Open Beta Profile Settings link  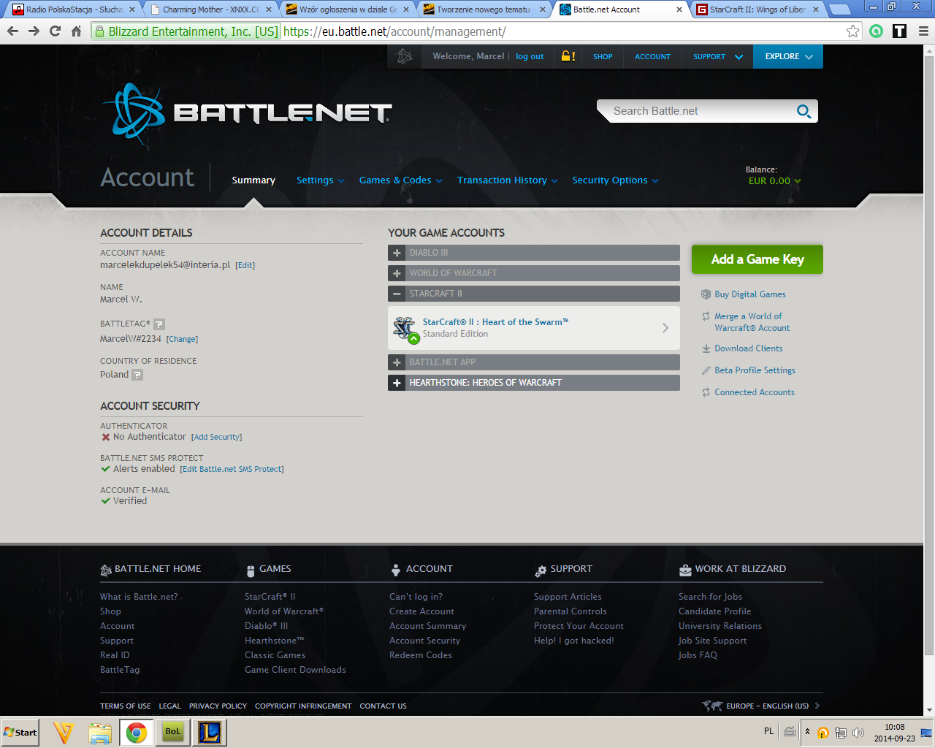(x=755, y=370)
